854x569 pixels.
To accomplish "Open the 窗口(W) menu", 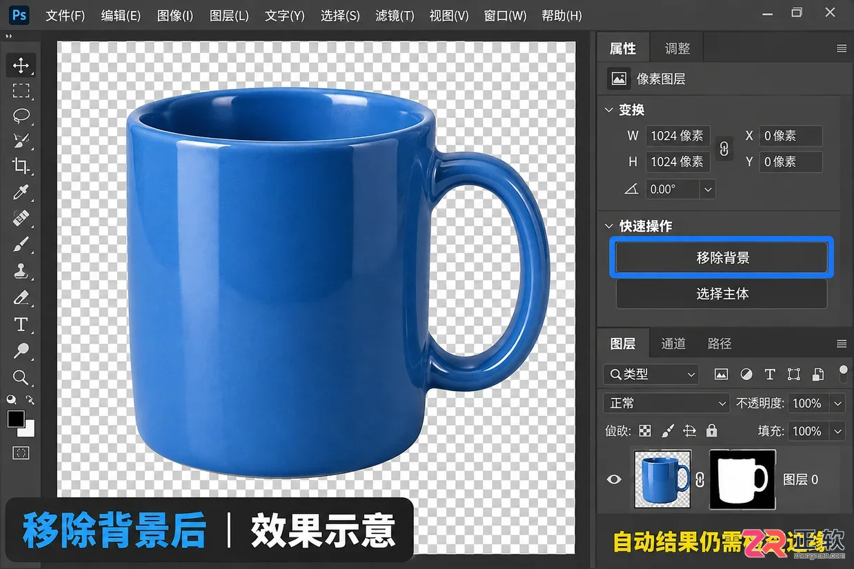I will [x=505, y=15].
